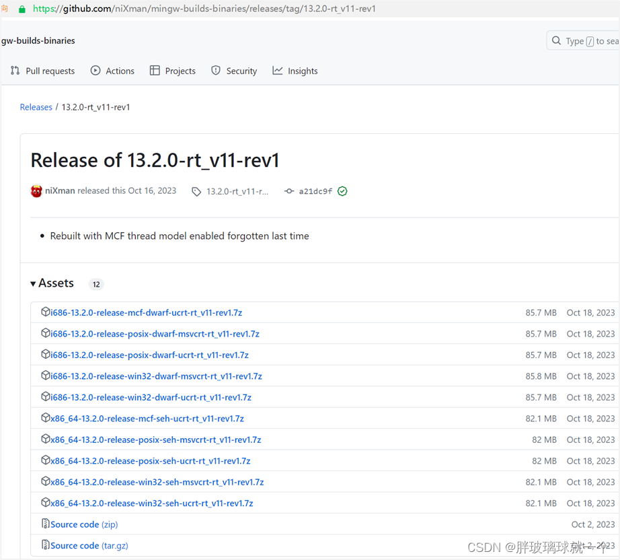
Task: Click package icon for x86_64 mcf-seh-ucrt asset
Action: [46, 418]
